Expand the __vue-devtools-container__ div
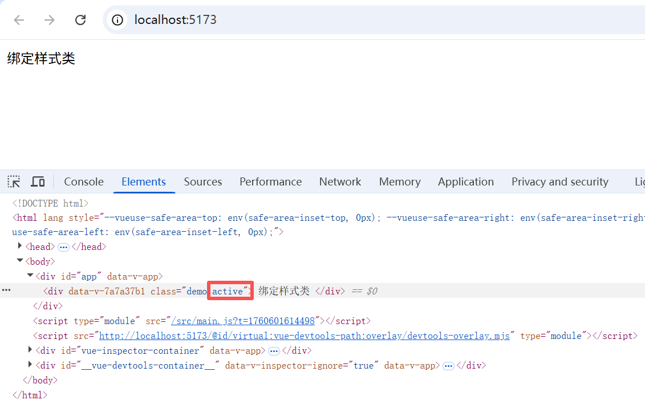The height and width of the screenshot is (416, 645). pos(30,365)
